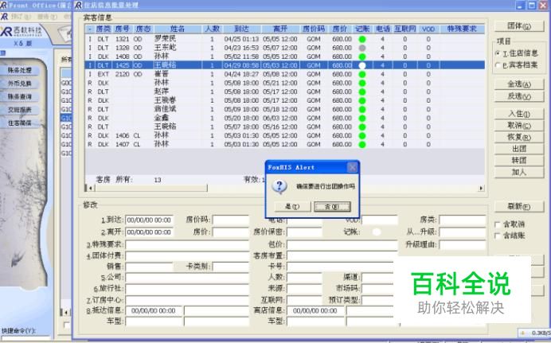Click the 记账 white indicator in 修改 section
This screenshot has height=343, width=551.
click(x=377, y=232)
